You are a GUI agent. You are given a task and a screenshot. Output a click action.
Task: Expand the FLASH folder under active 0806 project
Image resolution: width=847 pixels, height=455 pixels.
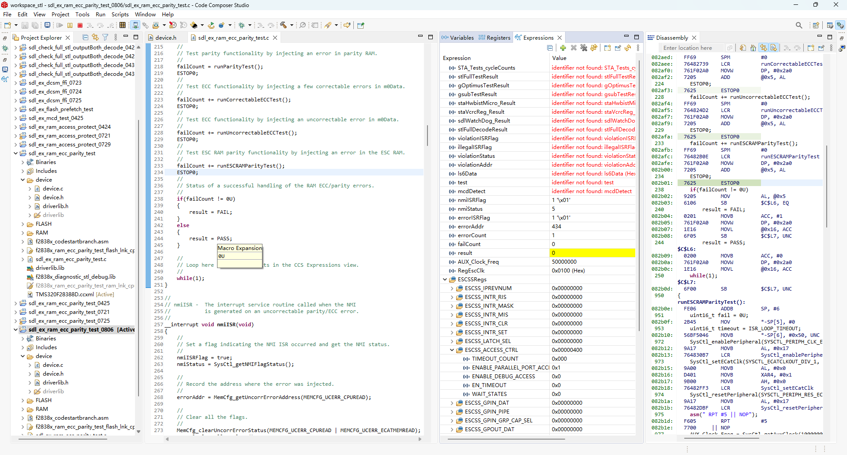[23, 400]
